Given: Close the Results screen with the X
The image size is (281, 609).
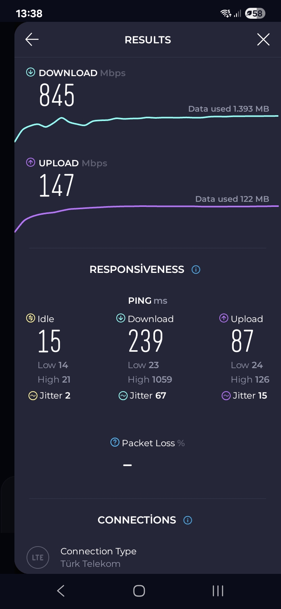Looking at the screenshot, I should point(263,39).
